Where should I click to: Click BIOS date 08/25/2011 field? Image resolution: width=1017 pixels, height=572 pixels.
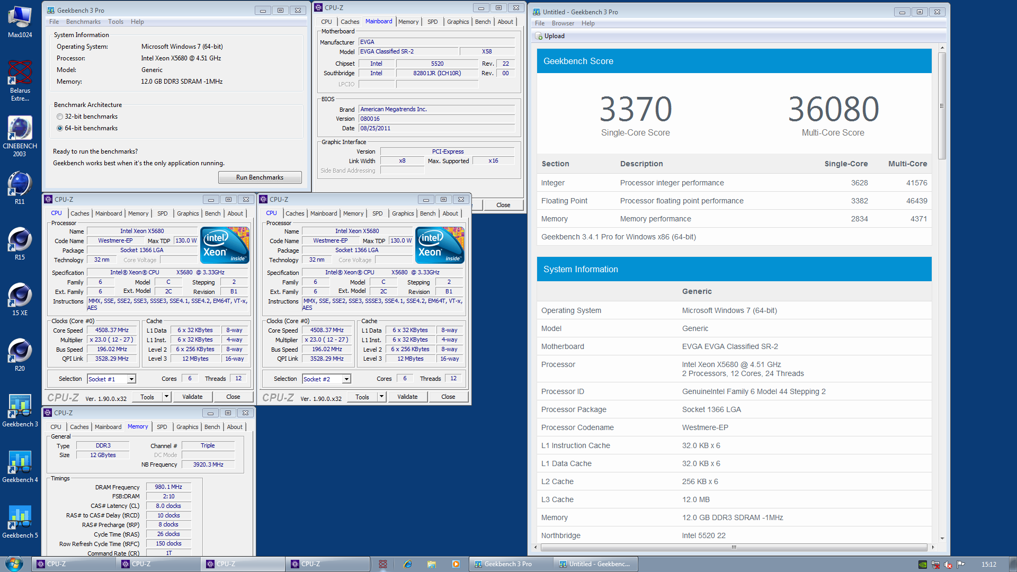(436, 128)
